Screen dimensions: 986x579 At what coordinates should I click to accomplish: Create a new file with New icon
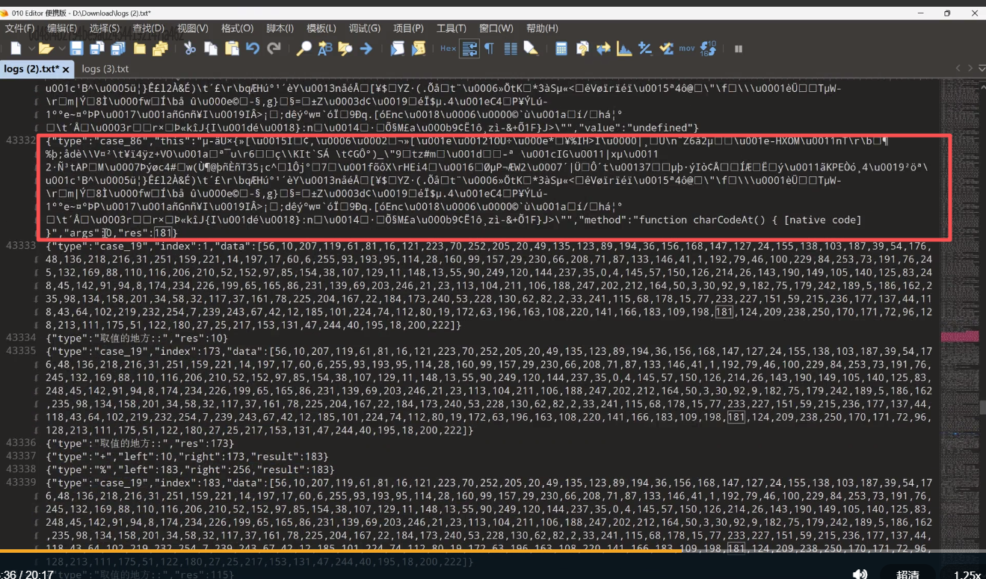pos(14,49)
